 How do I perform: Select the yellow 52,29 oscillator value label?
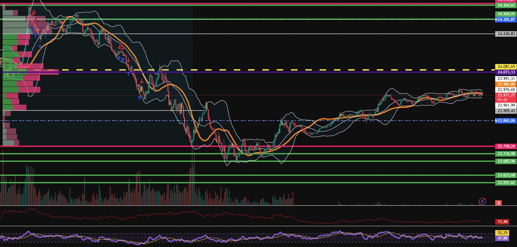(x=502, y=233)
